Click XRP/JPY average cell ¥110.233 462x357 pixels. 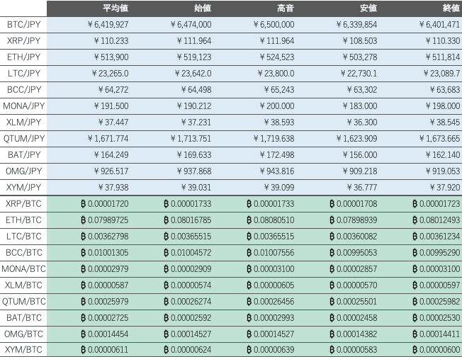click(111, 40)
